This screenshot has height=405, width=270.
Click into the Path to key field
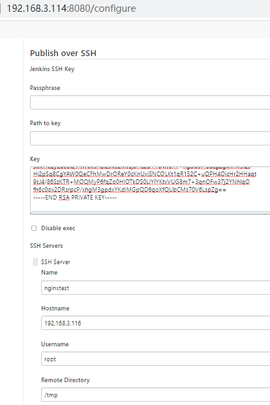(x=150, y=138)
